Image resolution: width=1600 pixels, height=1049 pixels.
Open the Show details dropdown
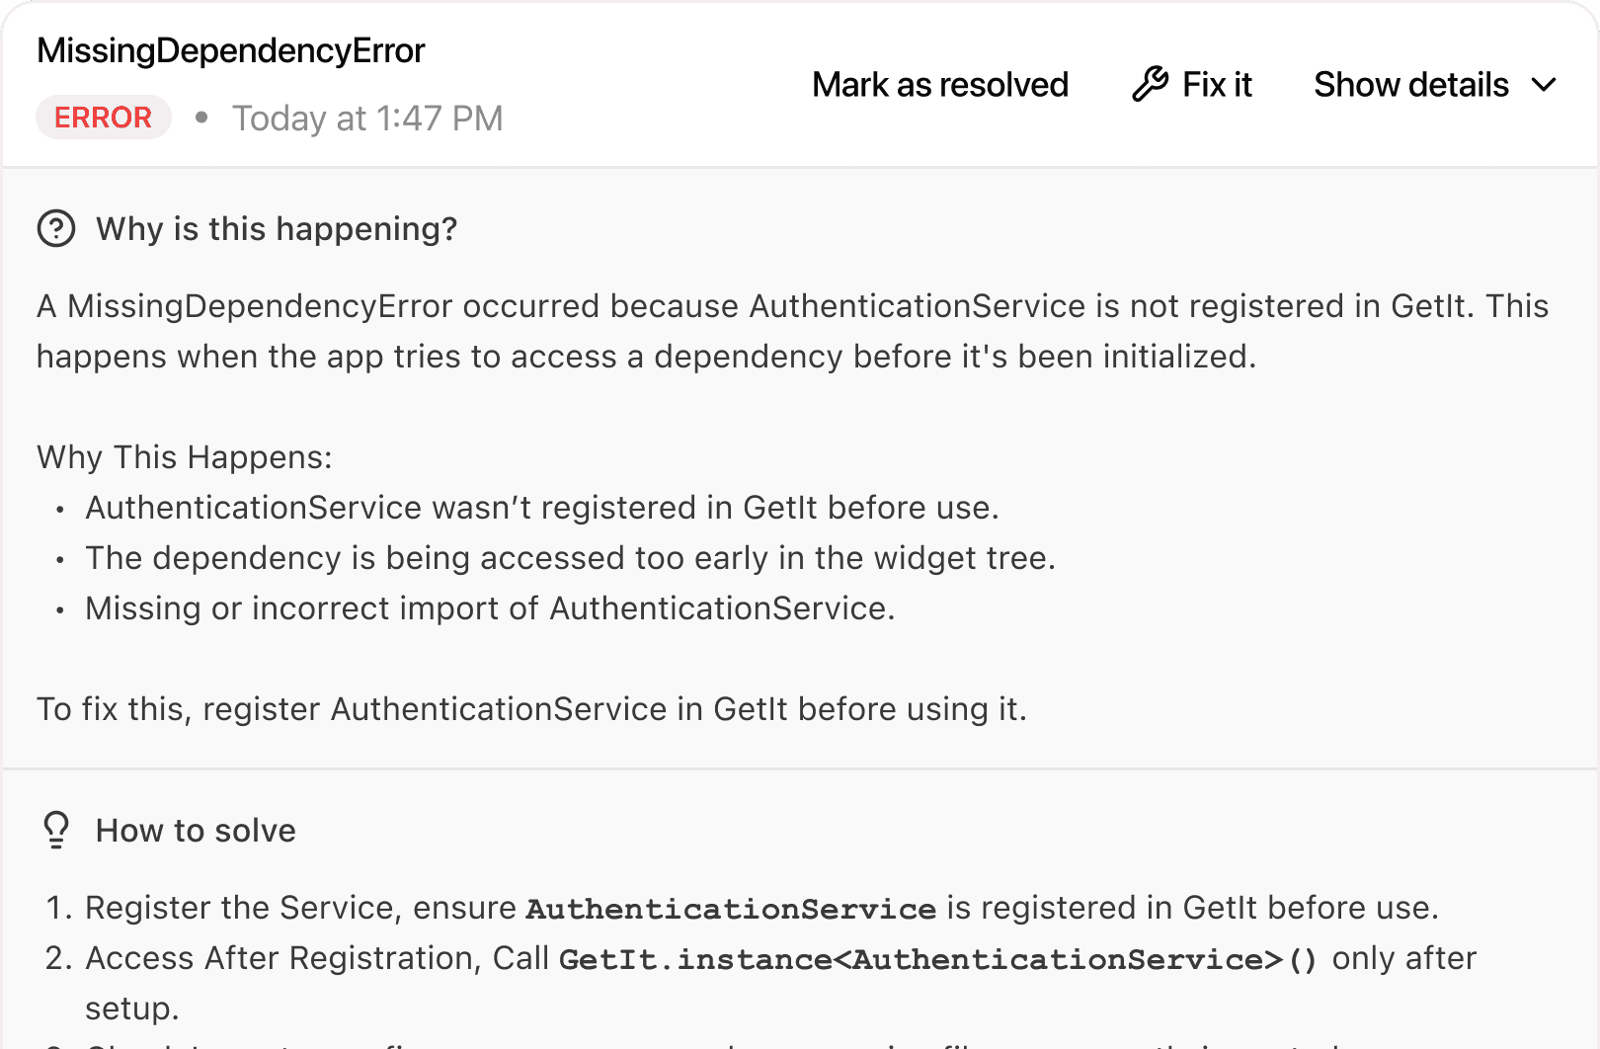click(1435, 85)
